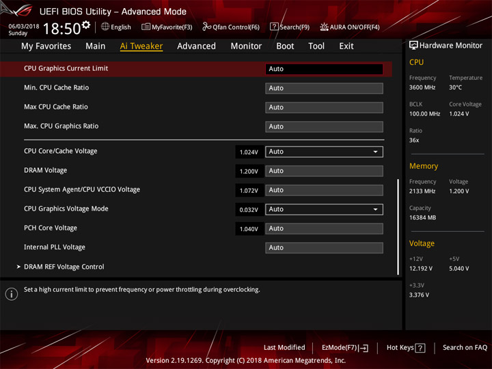Select the Ai Tweaker tab
Screen dimensions: 492x369
(141, 46)
